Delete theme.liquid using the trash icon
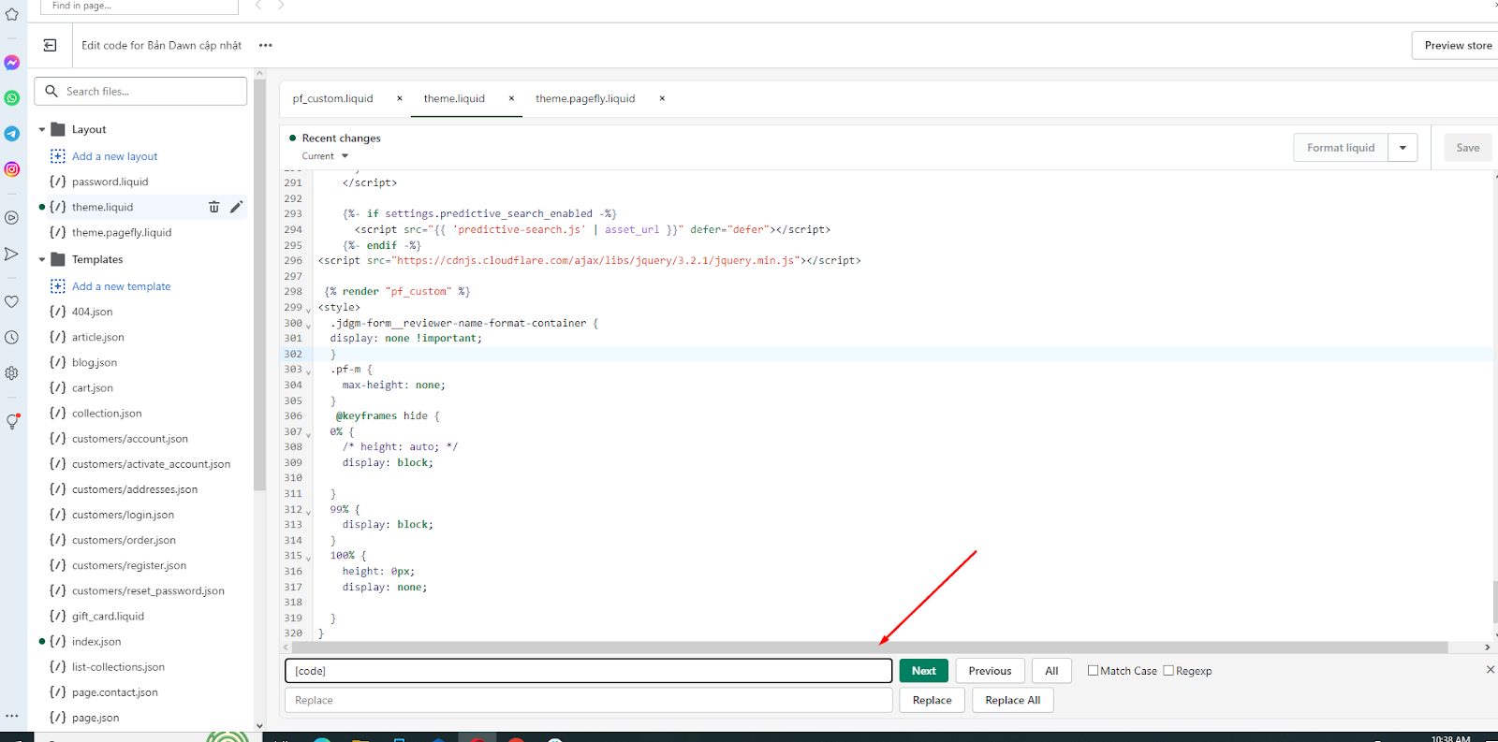 [213, 207]
